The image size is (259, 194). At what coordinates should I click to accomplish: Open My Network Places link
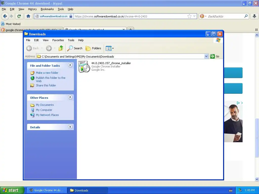tap(47, 115)
